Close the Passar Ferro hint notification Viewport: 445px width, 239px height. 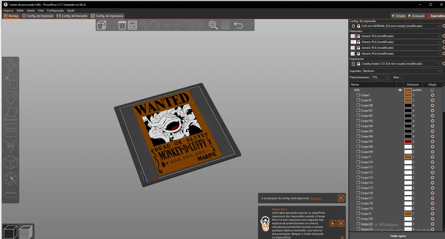click(x=341, y=223)
